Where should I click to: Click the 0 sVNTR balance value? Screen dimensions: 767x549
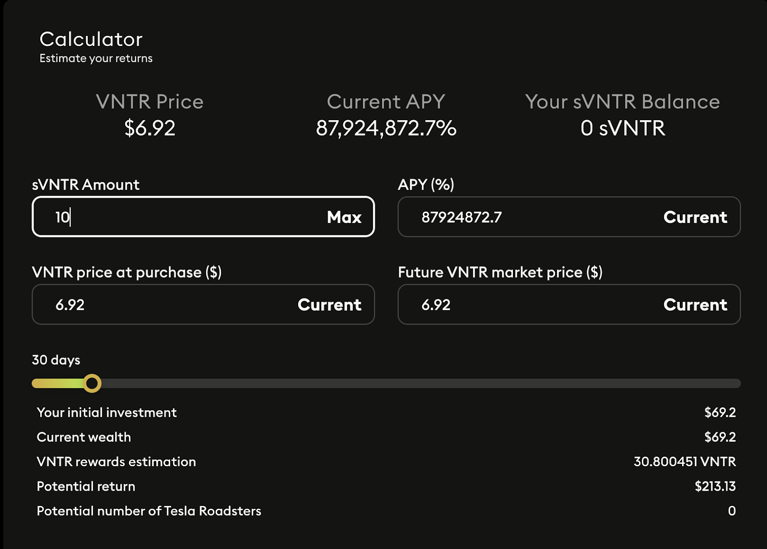622,128
